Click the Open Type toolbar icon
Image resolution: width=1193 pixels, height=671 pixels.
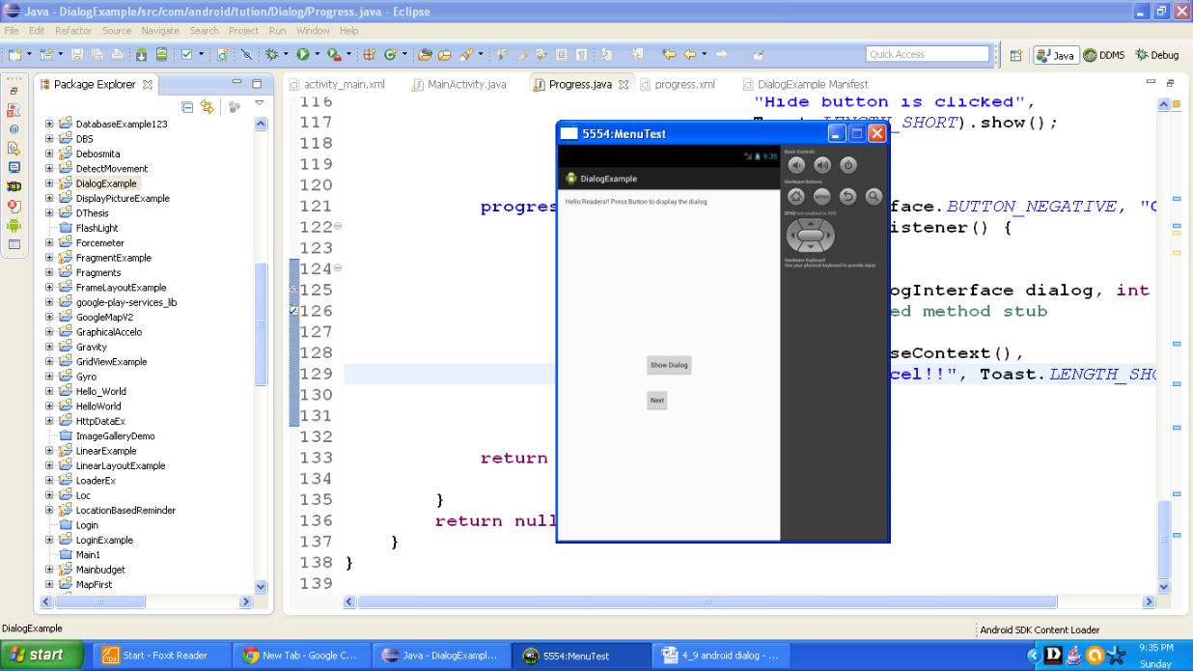pyautogui.click(x=424, y=55)
